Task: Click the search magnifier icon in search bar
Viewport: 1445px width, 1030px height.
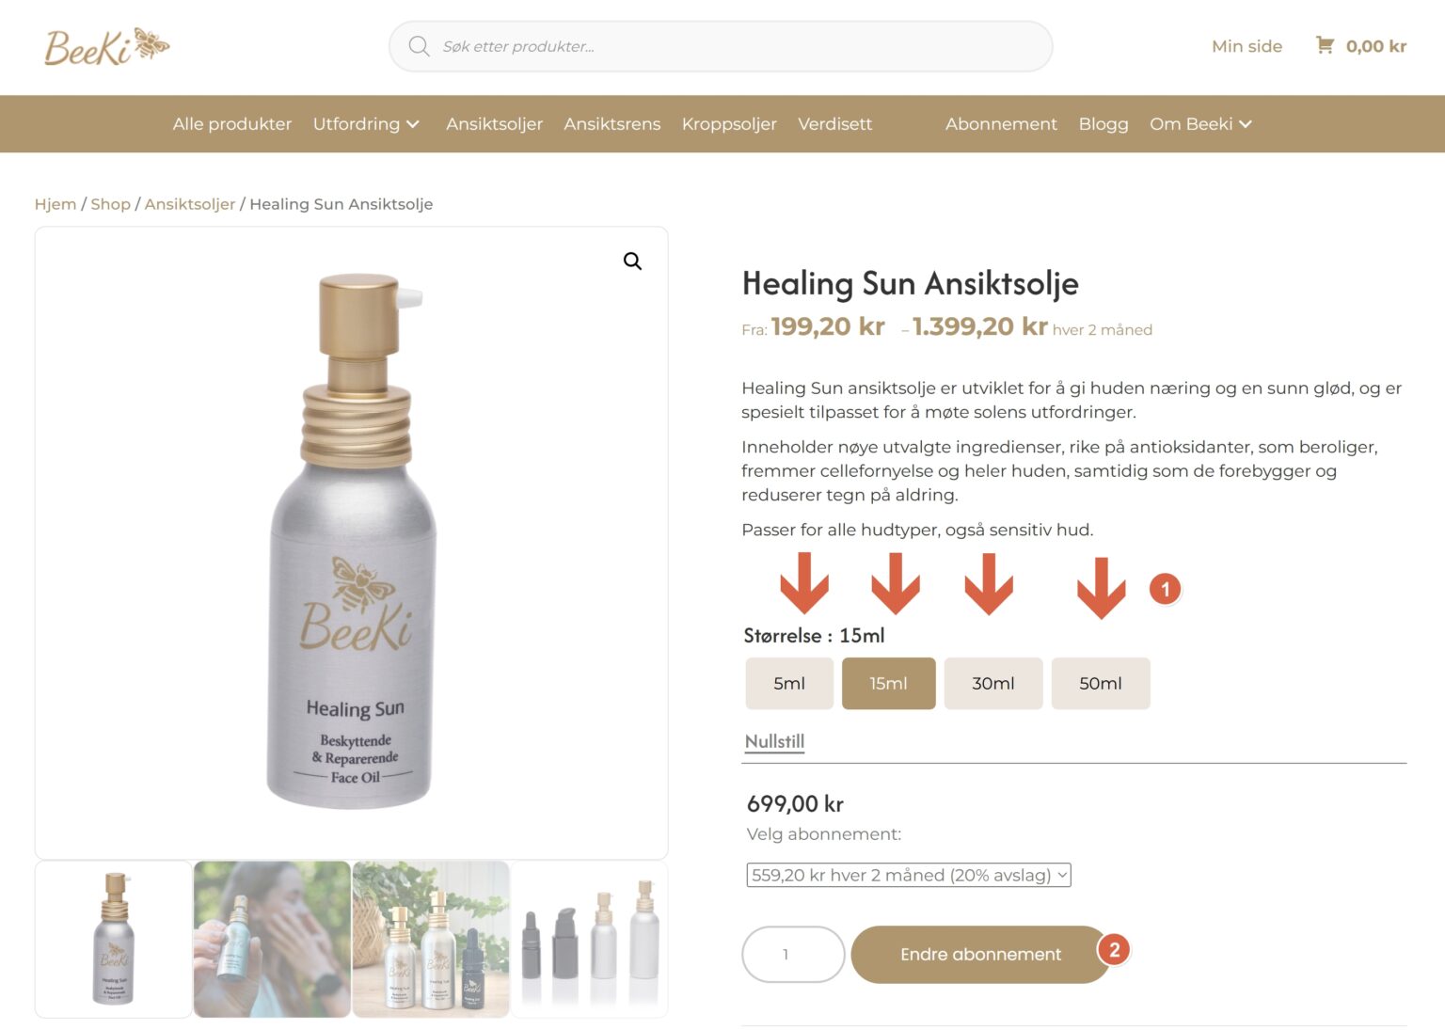Action: coord(419,46)
